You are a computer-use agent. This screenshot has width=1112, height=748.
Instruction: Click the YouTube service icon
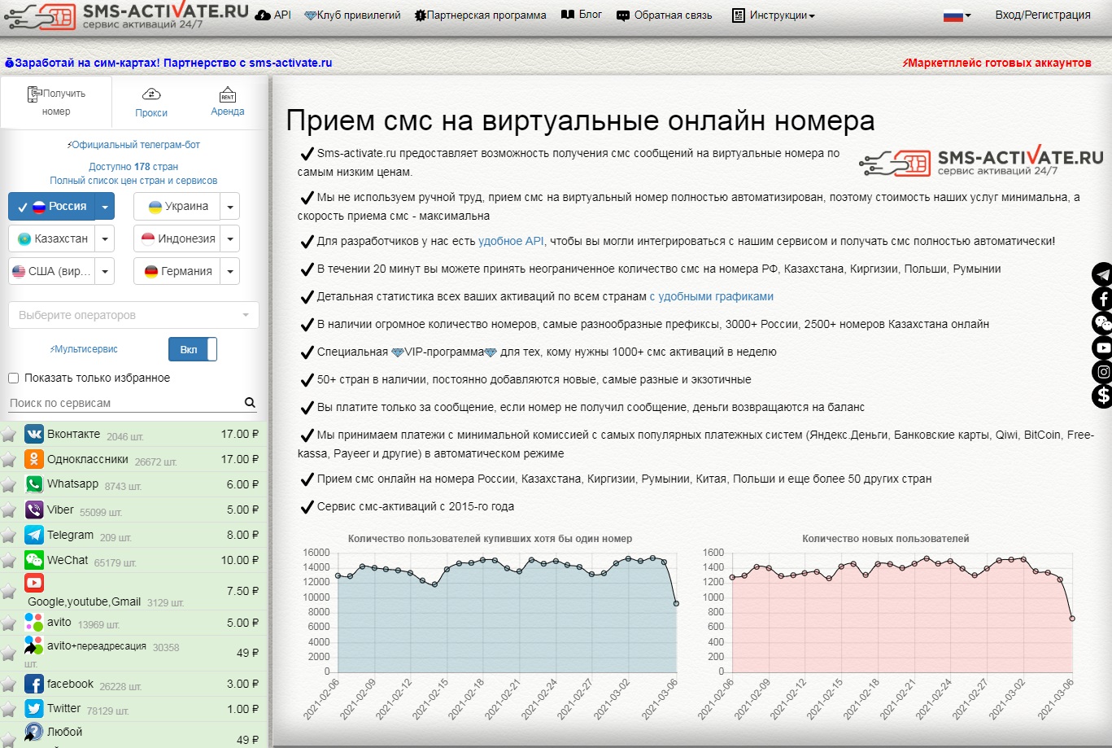(34, 583)
